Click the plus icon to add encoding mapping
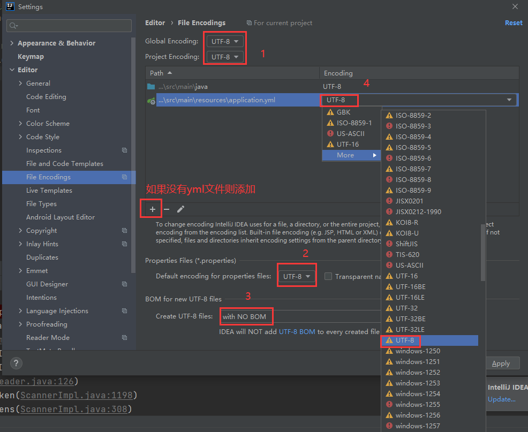Screen dimensions: 528x432 pyautogui.click(x=152, y=209)
